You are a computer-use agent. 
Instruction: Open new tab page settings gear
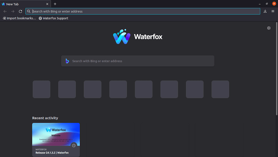269,28
